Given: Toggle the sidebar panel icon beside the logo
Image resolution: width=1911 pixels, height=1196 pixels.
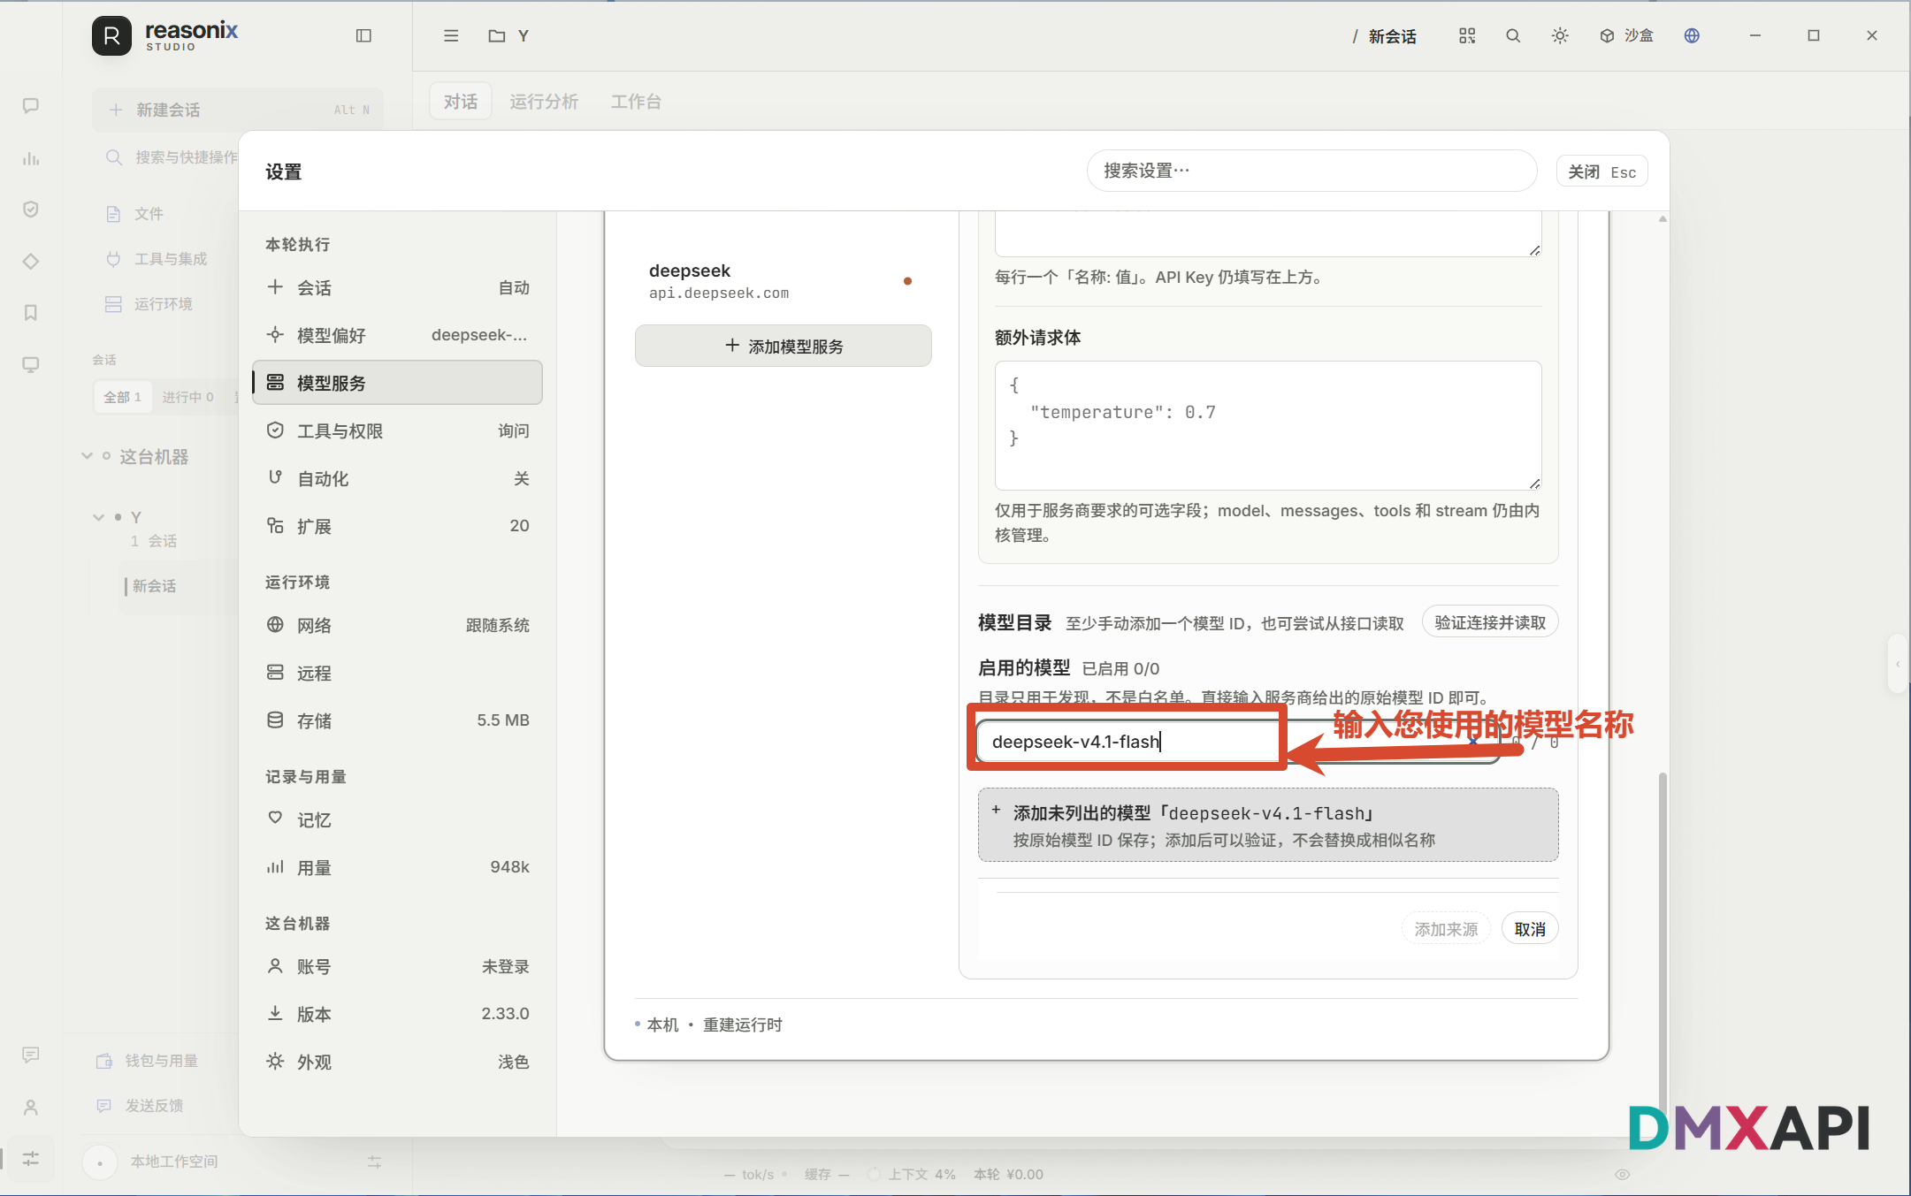Looking at the screenshot, I should point(363,35).
